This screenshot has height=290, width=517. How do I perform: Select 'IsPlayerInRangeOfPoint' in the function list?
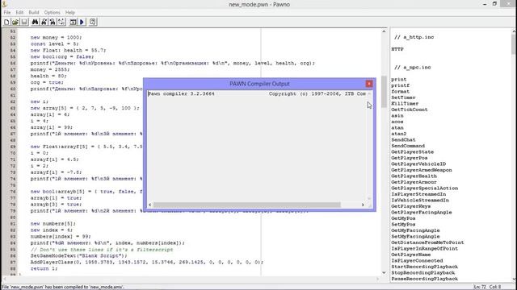[425, 248]
